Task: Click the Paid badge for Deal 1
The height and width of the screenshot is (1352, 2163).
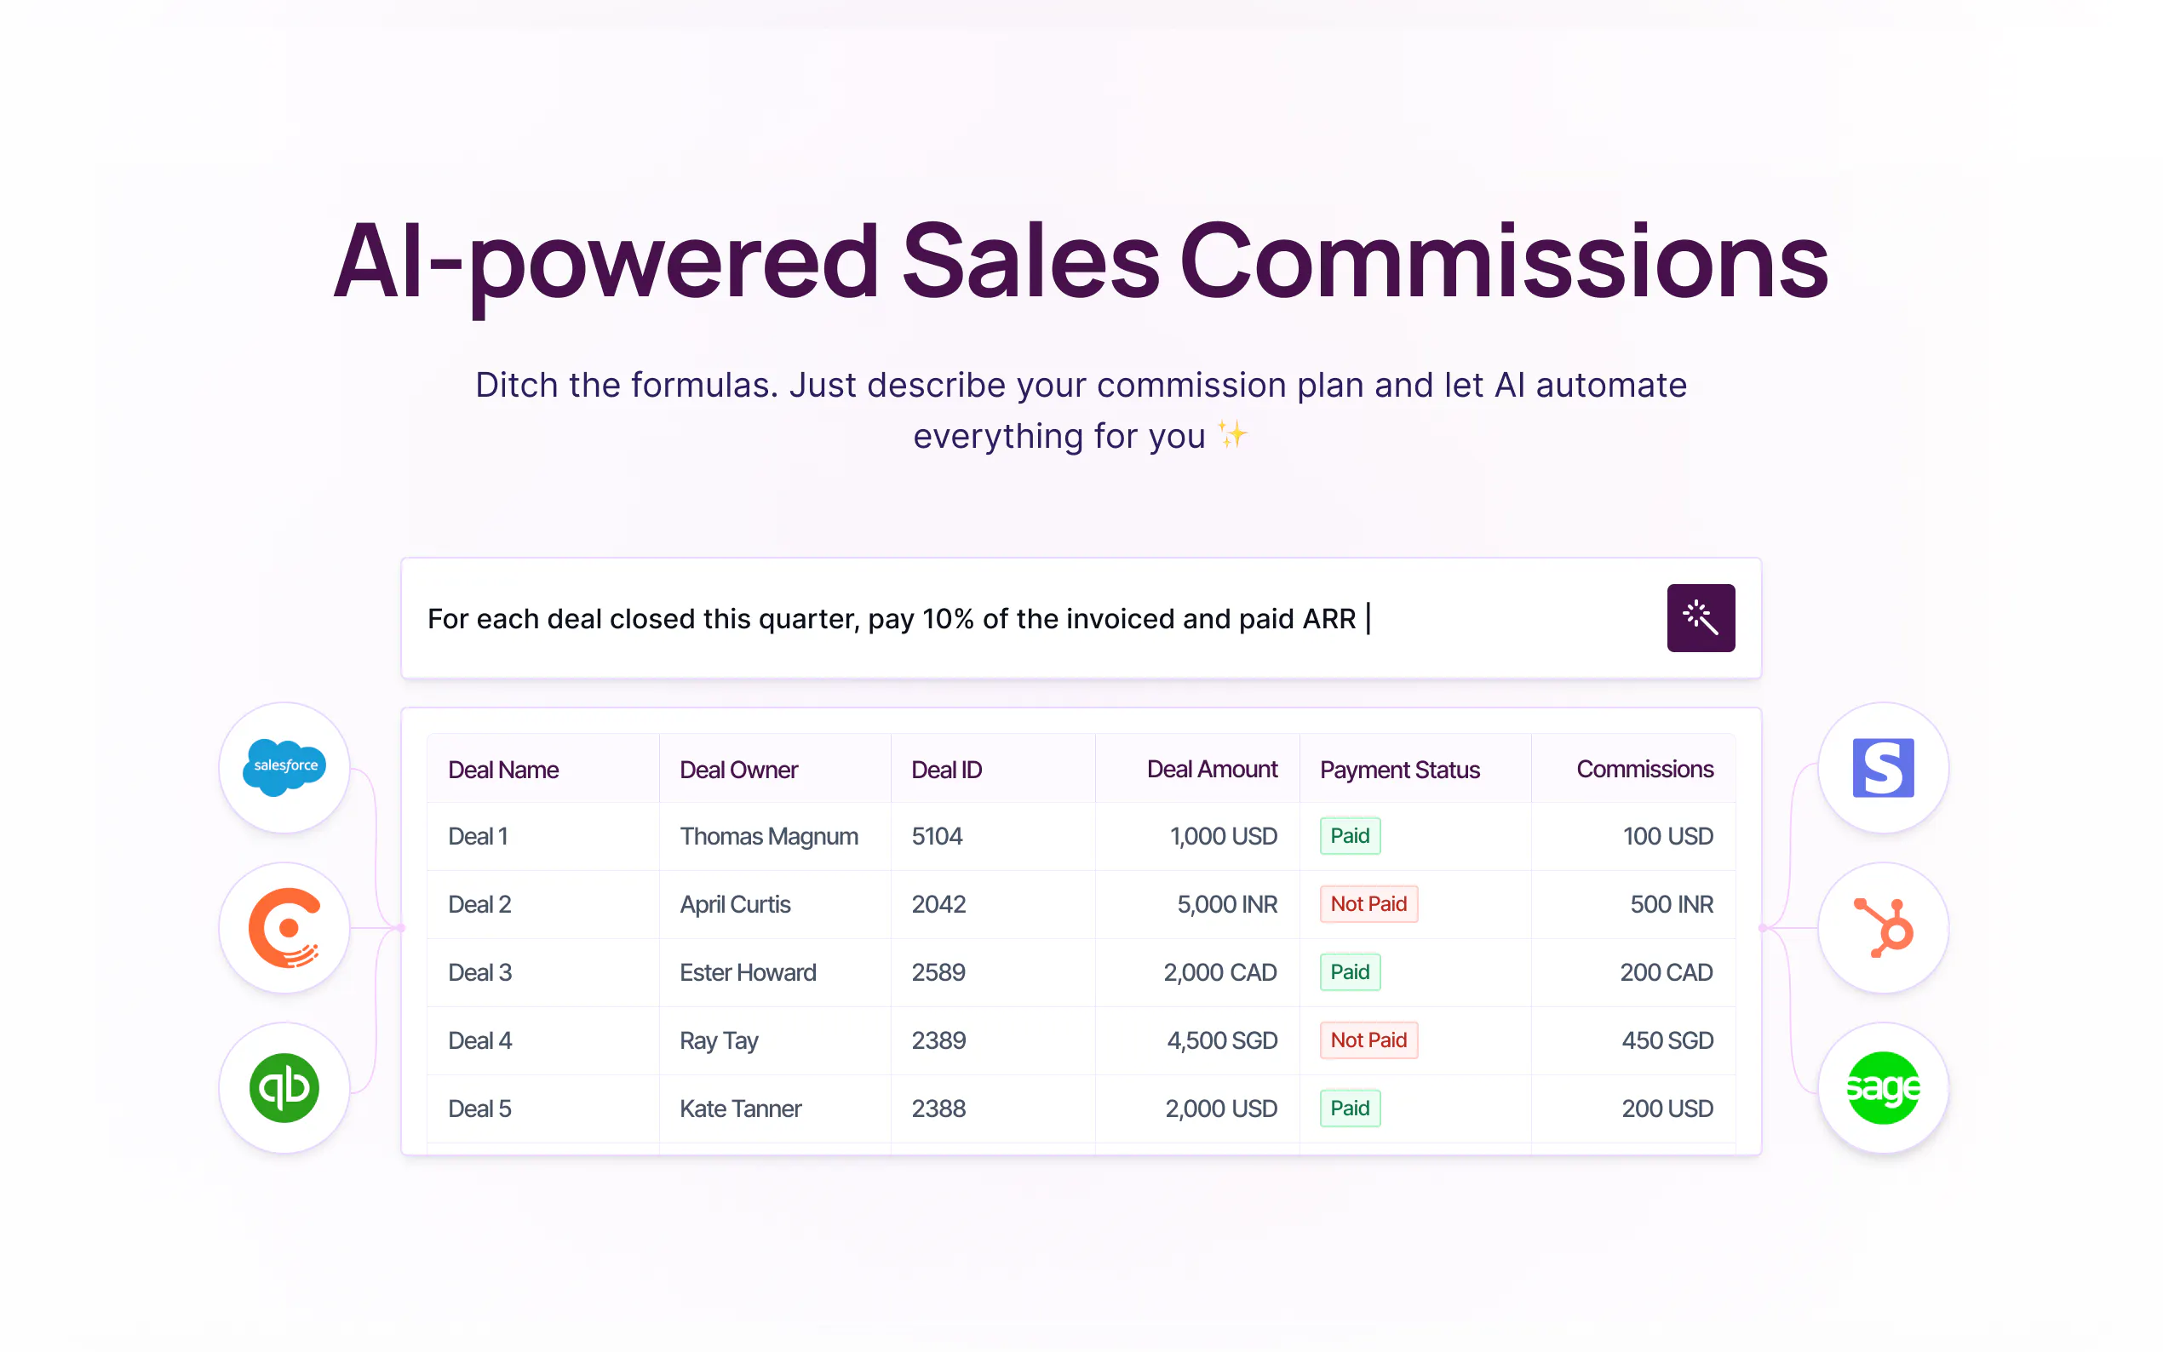Action: tap(1349, 836)
